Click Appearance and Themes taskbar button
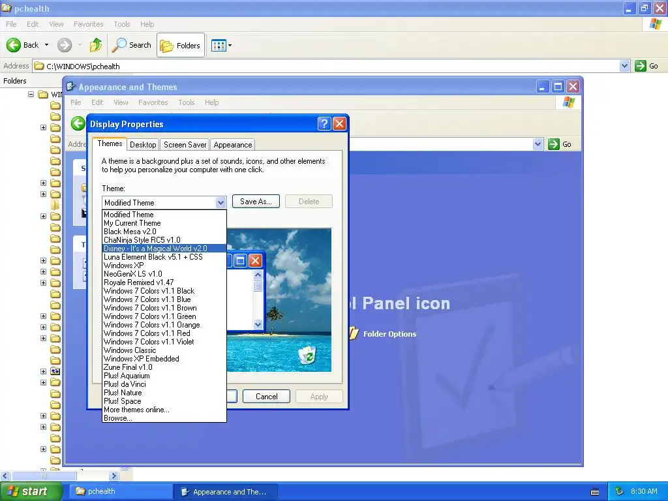The width and height of the screenshot is (668, 501). coord(226,492)
